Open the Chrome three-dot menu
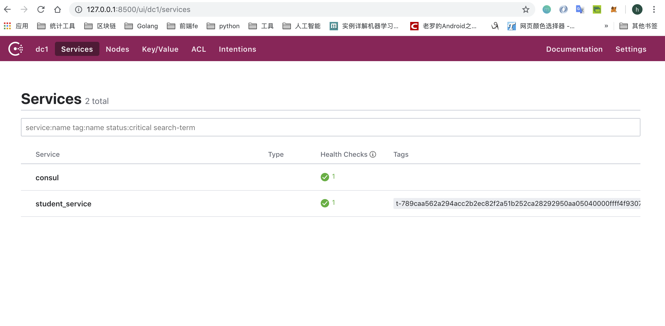The height and width of the screenshot is (326, 665). click(x=654, y=10)
